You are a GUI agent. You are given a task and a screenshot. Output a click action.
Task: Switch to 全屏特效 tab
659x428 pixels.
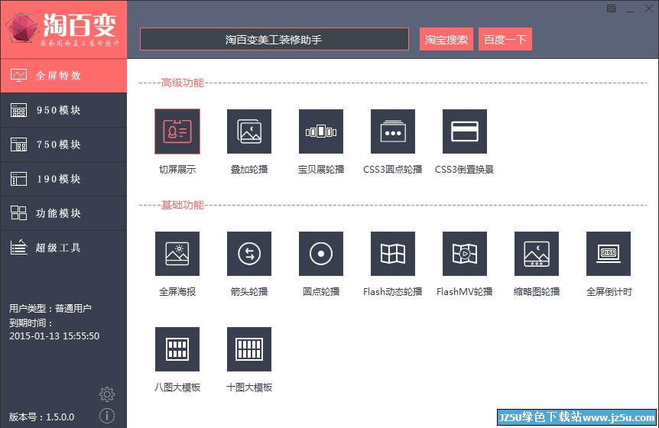(x=63, y=76)
